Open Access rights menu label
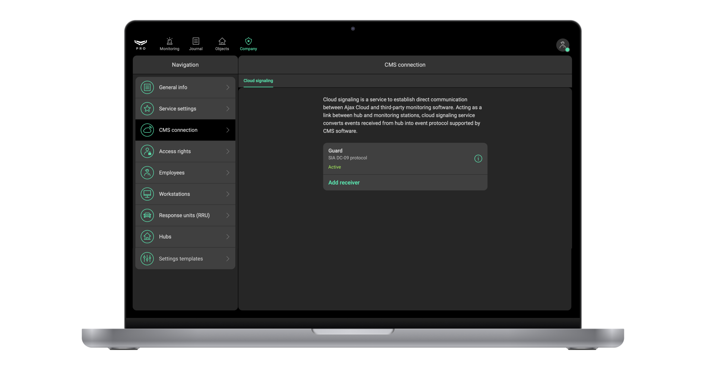Screen dimensions: 706x370 (175, 152)
